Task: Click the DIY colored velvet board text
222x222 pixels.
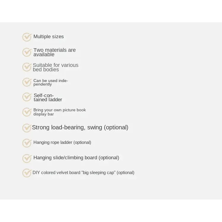Action: pyautogui.click(x=83, y=173)
